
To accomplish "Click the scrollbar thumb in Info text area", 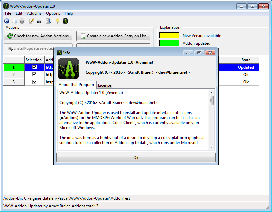I will [x=211, y=100].
